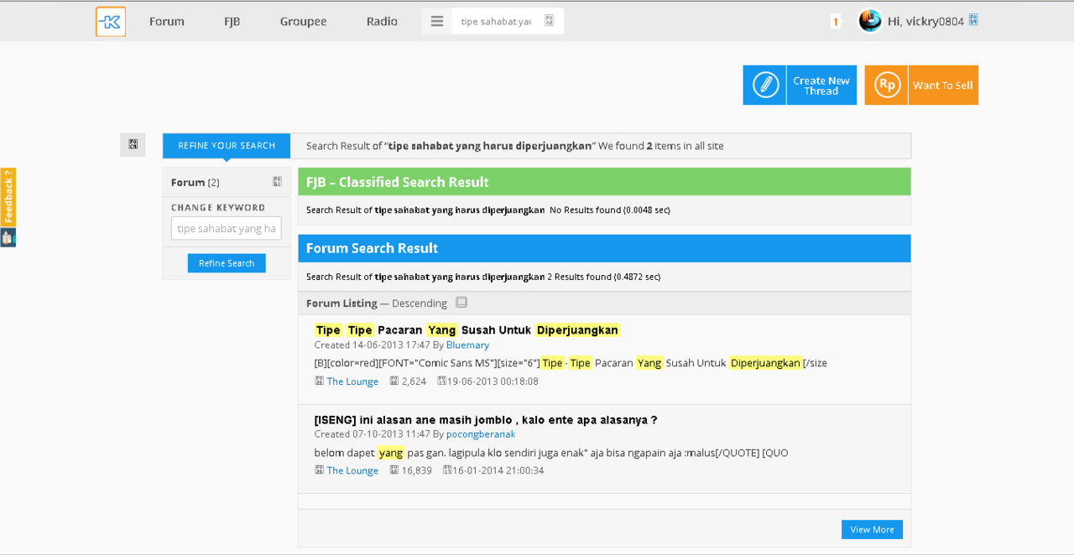Select the Refine Your Search tab

pos(227,146)
